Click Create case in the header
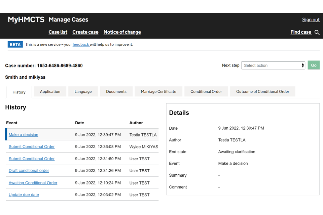Viewport: 323px width, 215px height. coord(85,32)
